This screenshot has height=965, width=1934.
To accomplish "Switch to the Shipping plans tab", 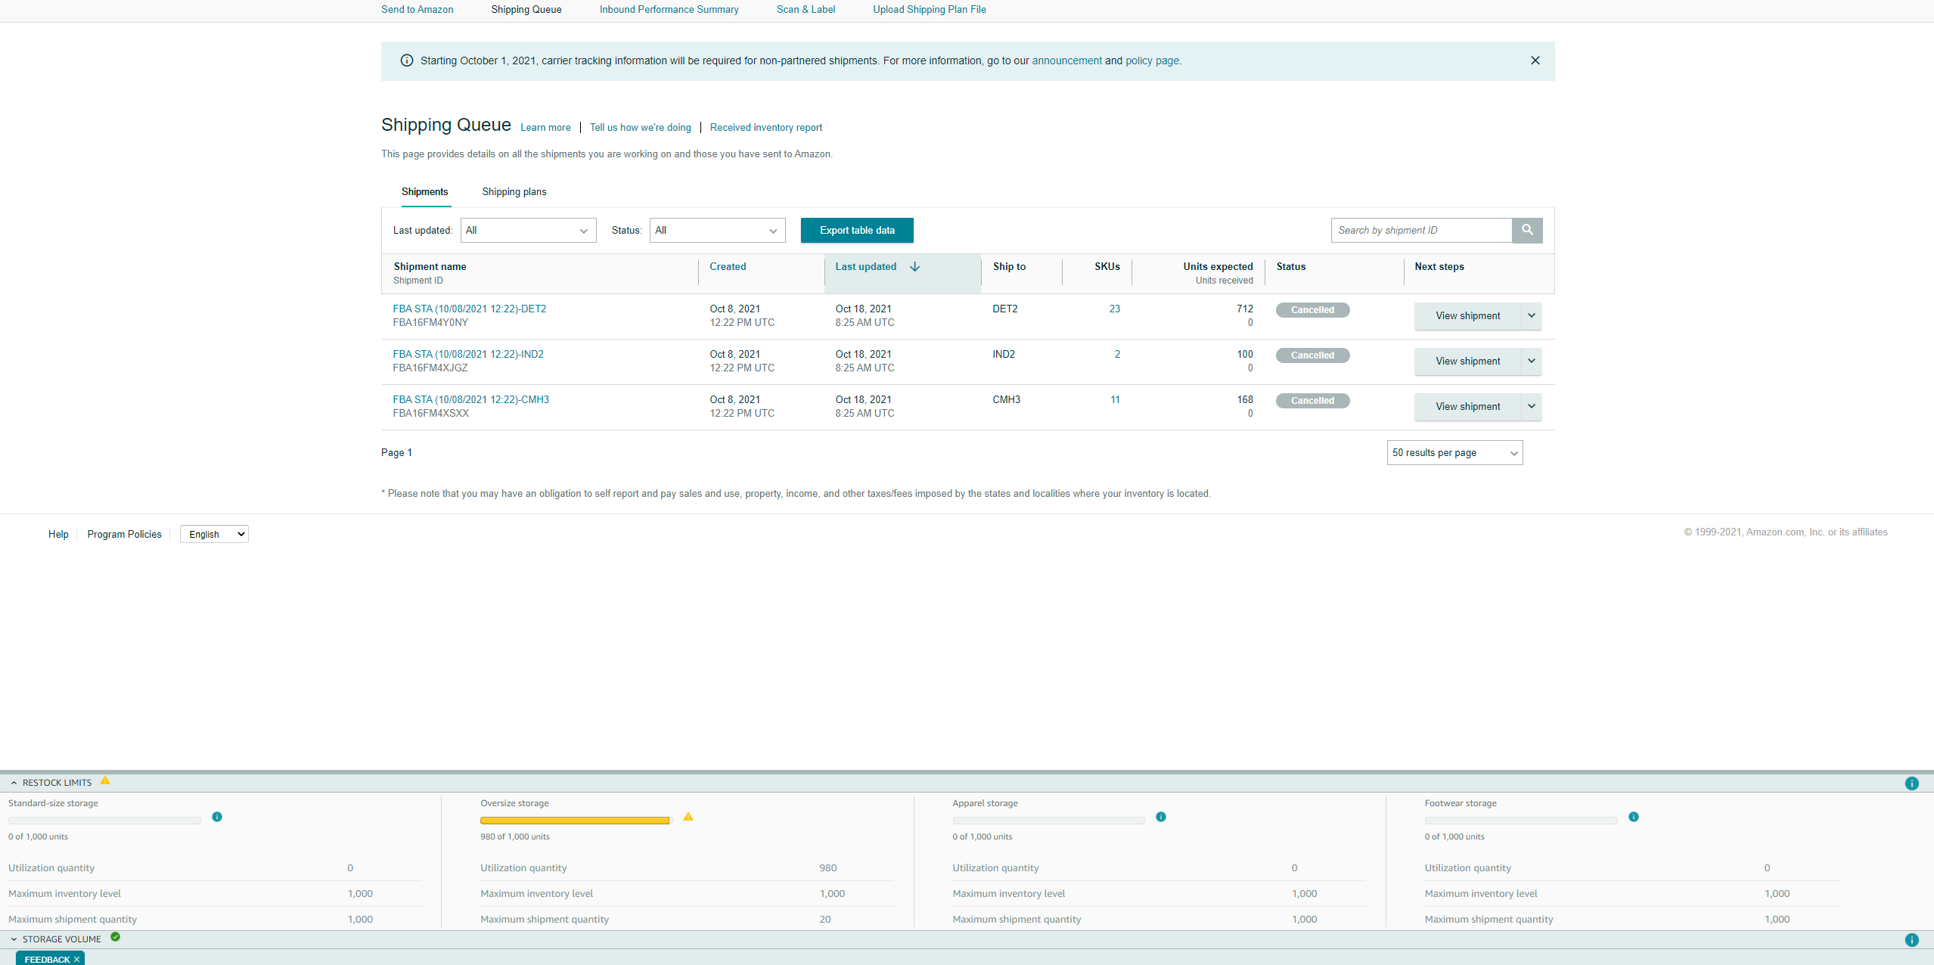I will click(x=514, y=192).
